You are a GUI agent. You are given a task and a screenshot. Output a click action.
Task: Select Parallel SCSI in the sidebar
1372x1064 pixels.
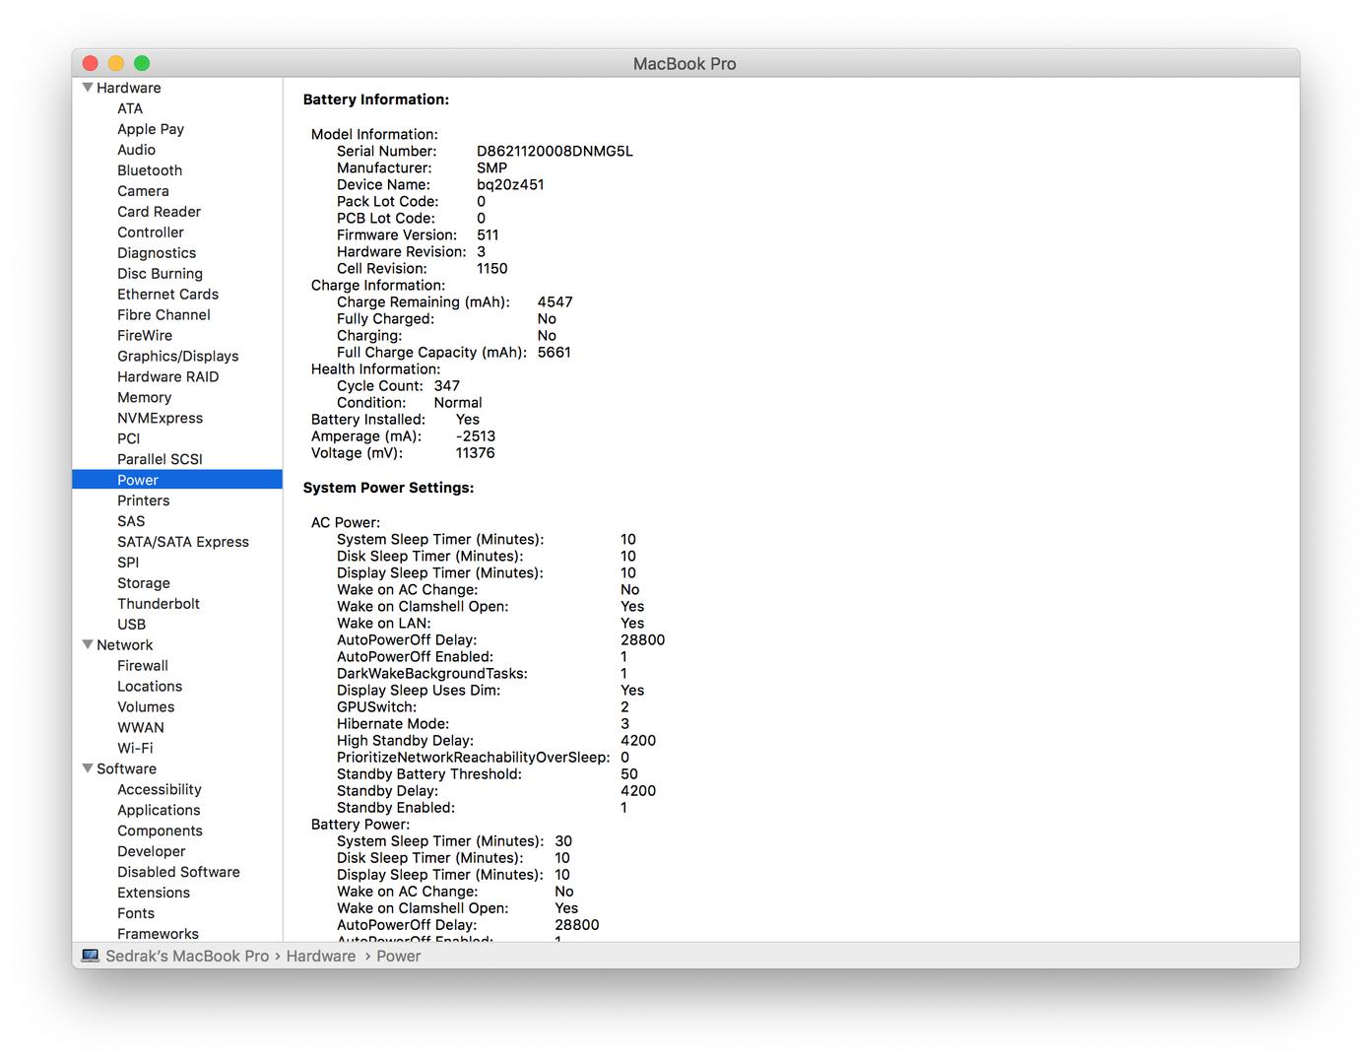[x=160, y=460]
